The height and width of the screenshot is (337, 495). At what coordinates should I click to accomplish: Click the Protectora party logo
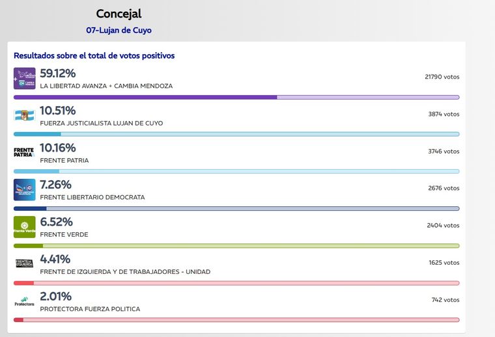(25, 301)
